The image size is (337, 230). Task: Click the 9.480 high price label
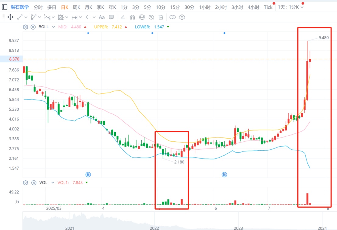324,38
